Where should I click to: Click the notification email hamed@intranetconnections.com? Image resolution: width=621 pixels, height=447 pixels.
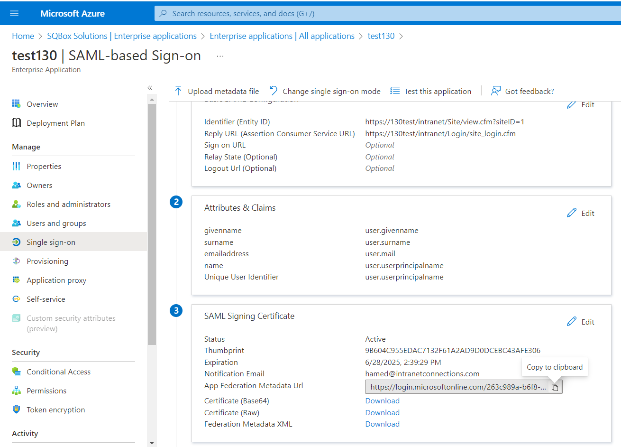[422, 373]
